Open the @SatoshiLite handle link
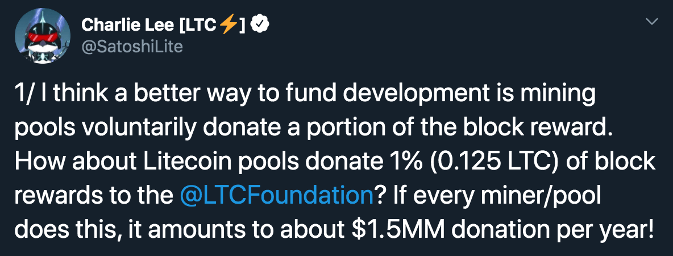Screen dimensions: 673x256 [132, 46]
